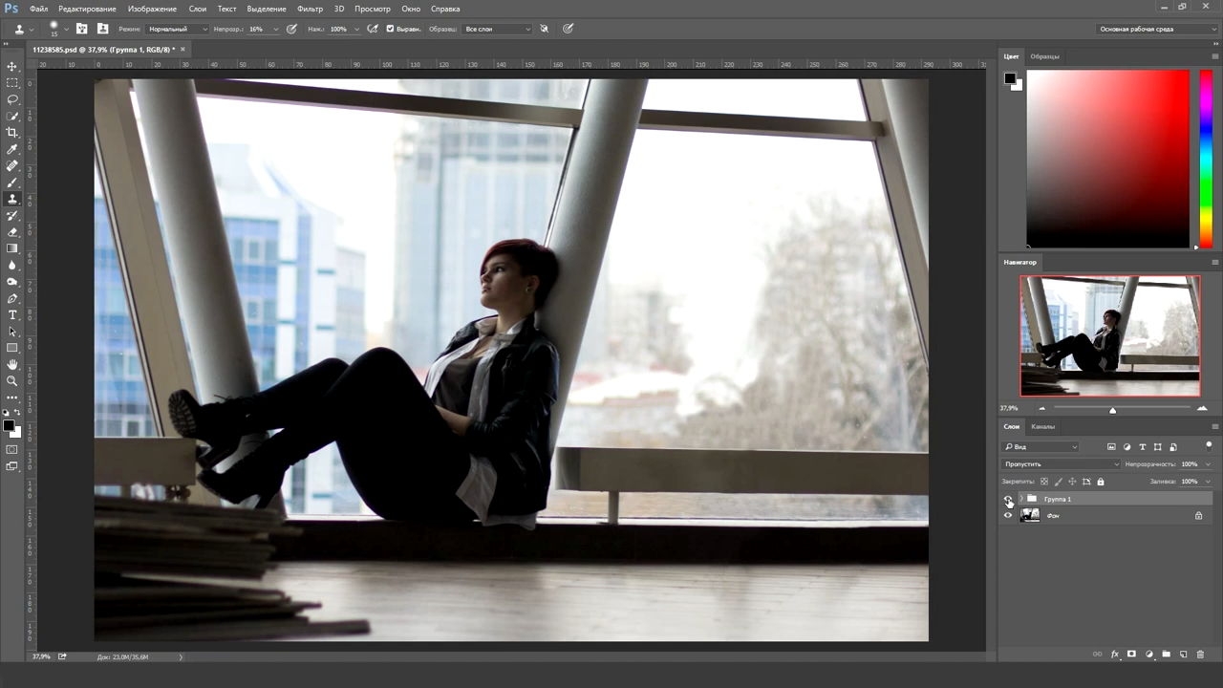Image resolution: width=1223 pixels, height=688 pixels.
Task: Open the layer blend mode dropdown Пропустить
Action: (x=1061, y=463)
